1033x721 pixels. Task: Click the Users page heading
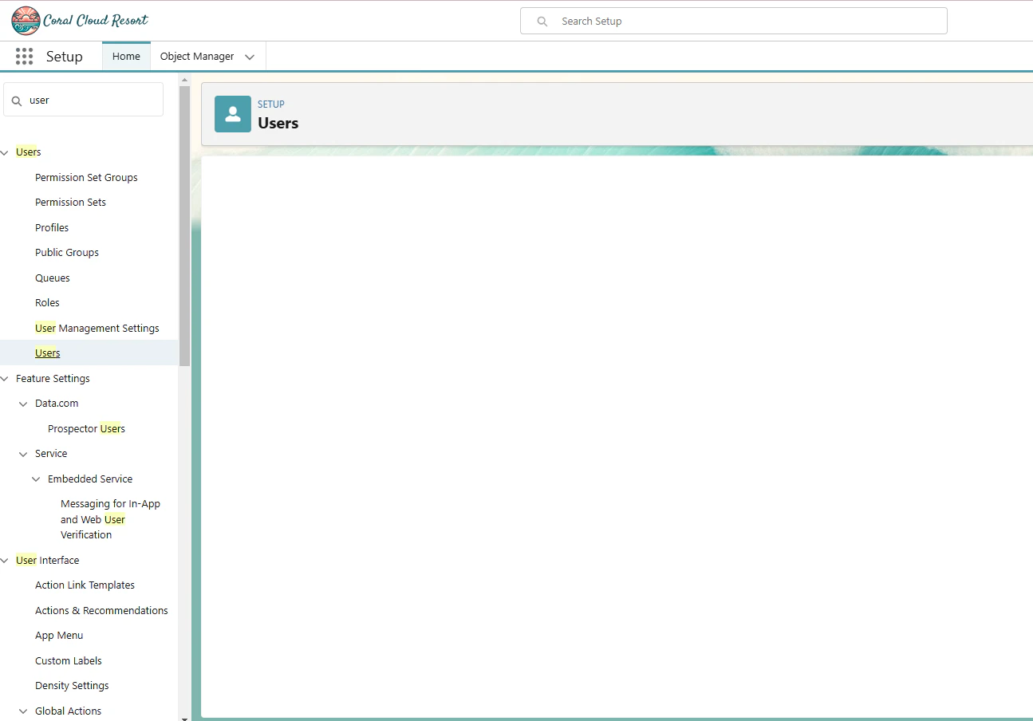pos(278,123)
